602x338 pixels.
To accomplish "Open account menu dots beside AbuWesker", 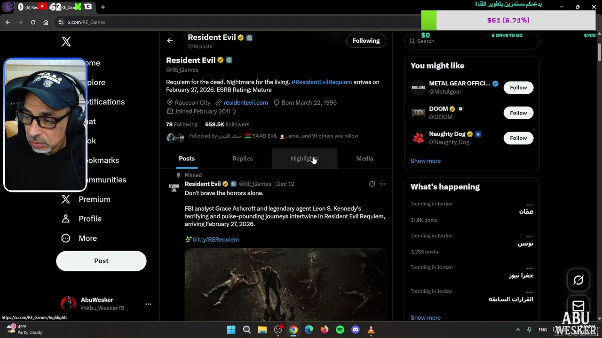I will 148,304.
